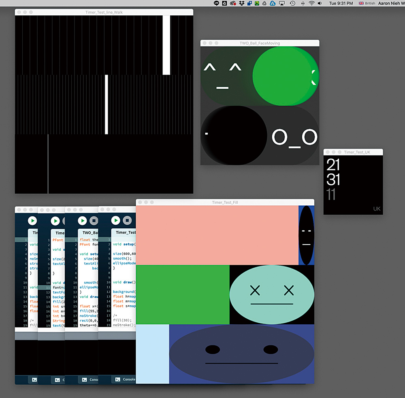Click the console terminal icon under the TWO_Bal editor
The width and height of the screenshot is (405, 398).
[84, 380]
